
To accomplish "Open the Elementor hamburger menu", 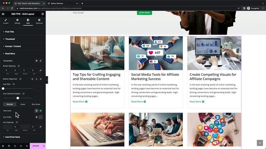I will coord(3,14).
